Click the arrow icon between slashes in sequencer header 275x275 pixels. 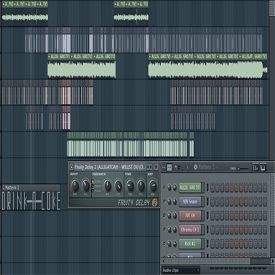pyautogui.click(x=188, y=167)
